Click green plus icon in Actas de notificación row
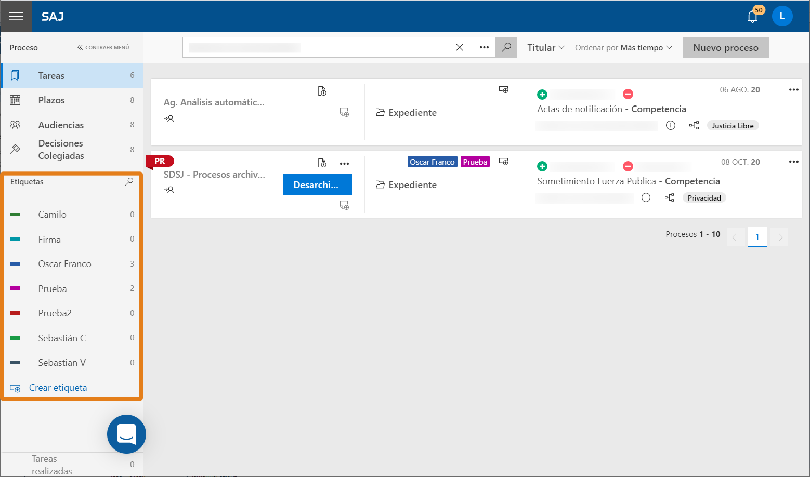Image resolution: width=810 pixels, height=477 pixels. pos(542,94)
